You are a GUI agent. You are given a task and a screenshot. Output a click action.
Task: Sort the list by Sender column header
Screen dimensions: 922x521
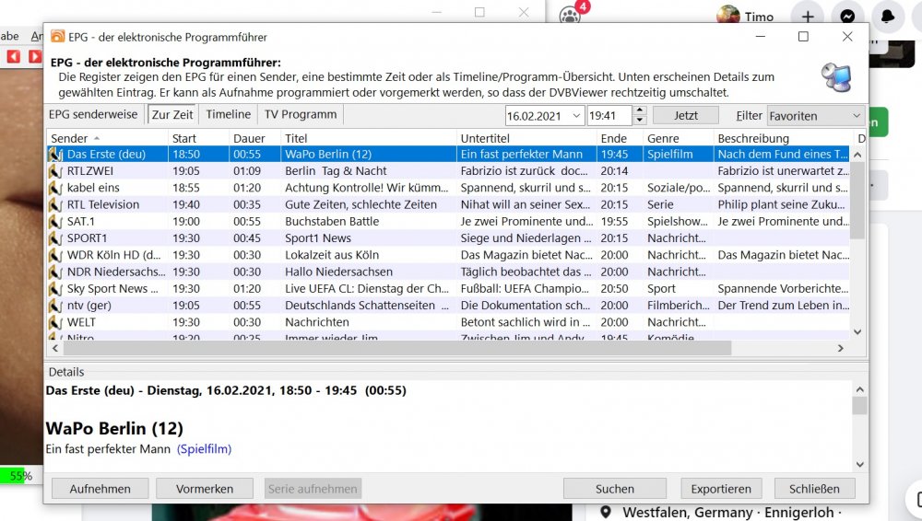point(106,138)
